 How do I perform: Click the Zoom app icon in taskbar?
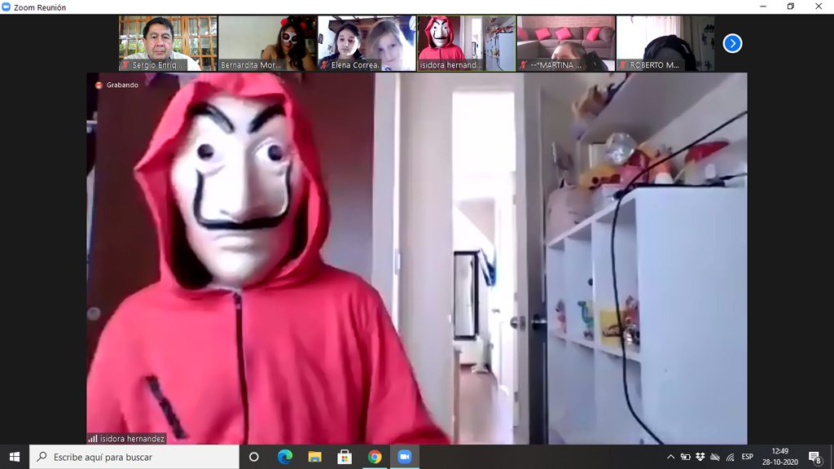pyautogui.click(x=405, y=457)
